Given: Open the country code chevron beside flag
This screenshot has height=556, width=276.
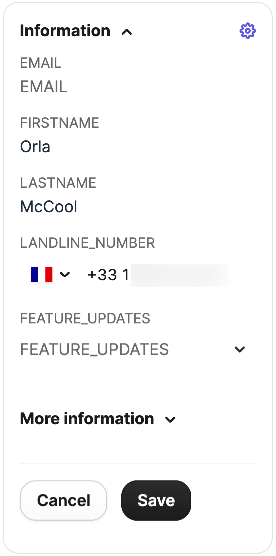Looking at the screenshot, I should pos(65,274).
